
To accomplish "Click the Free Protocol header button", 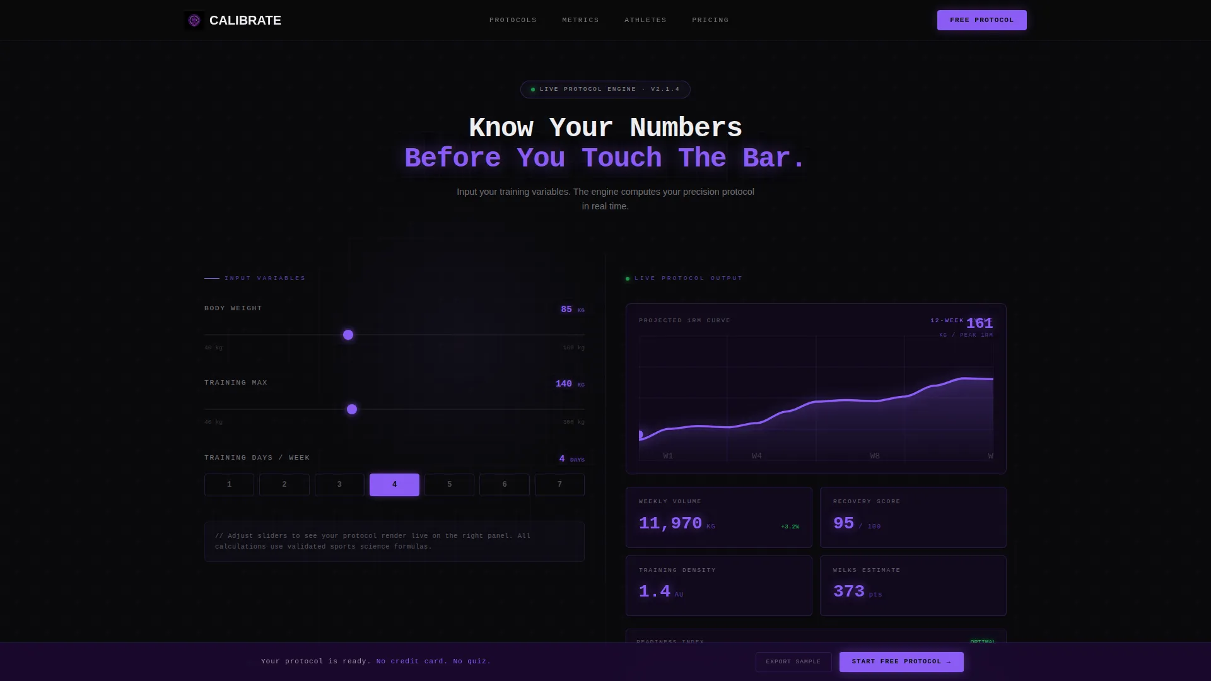I will [981, 20].
